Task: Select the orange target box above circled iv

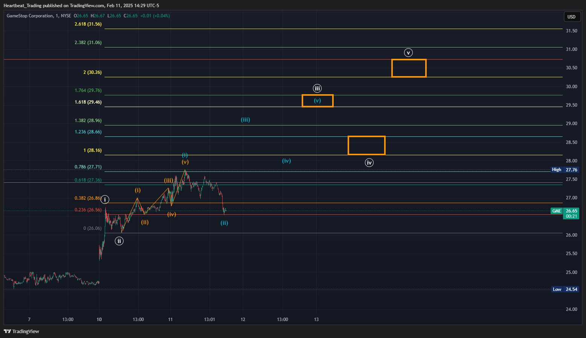Action: coord(366,145)
